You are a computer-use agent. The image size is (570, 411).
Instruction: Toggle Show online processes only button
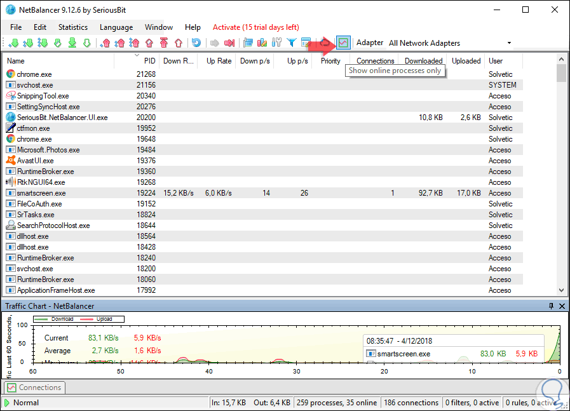click(x=343, y=43)
